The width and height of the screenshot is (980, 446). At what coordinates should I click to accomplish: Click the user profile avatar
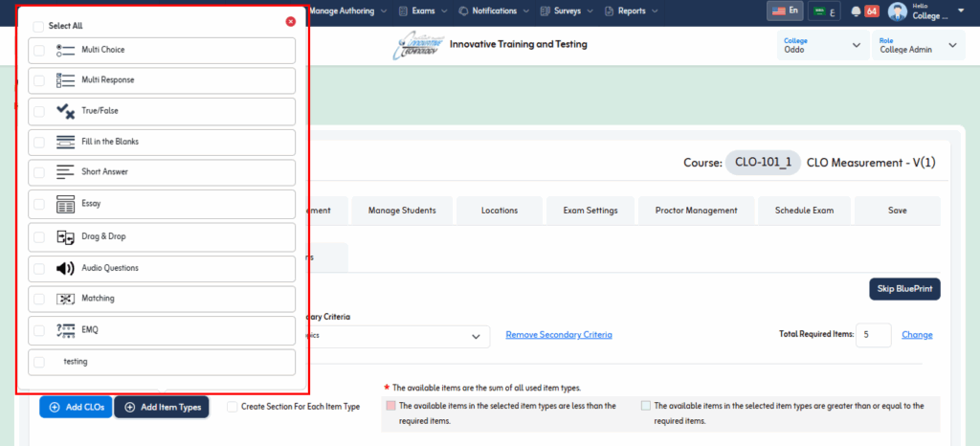pos(898,11)
